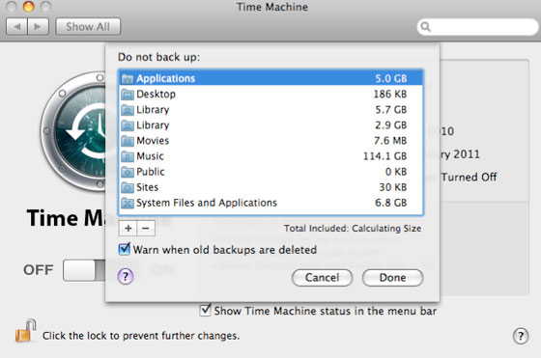541x358 pixels.
Task: Click the Total Included: Calculating Size text
Action: (353, 229)
